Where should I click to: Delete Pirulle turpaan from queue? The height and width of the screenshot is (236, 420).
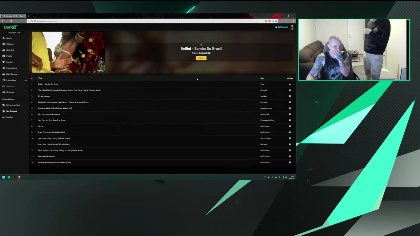(290, 96)
